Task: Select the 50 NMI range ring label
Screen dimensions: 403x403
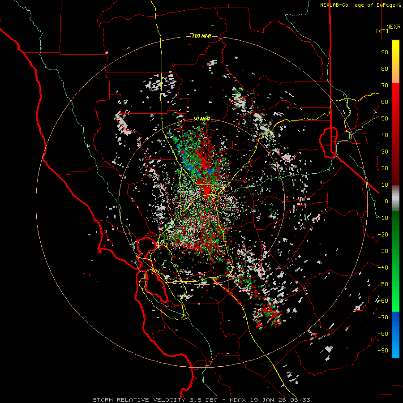Action: [x=201, y=119]
